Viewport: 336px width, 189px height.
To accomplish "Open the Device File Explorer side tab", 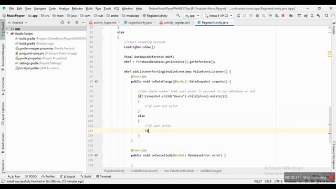I will point(334,155).
